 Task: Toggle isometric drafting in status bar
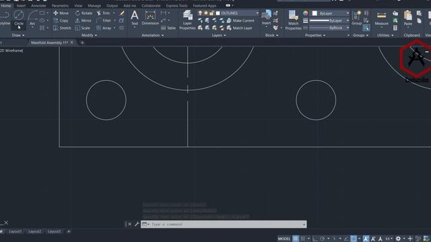tap(334, 239)
